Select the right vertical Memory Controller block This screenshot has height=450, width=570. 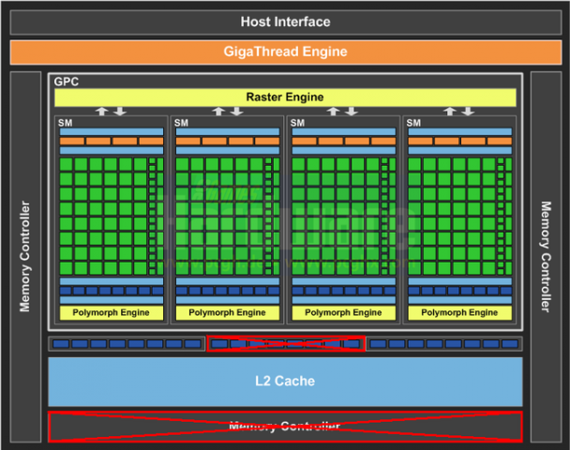(546, 257)
